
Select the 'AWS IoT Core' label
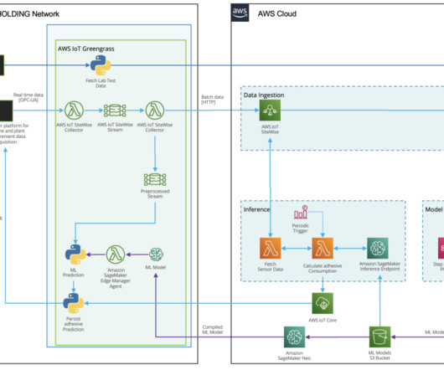pos(323,321)
